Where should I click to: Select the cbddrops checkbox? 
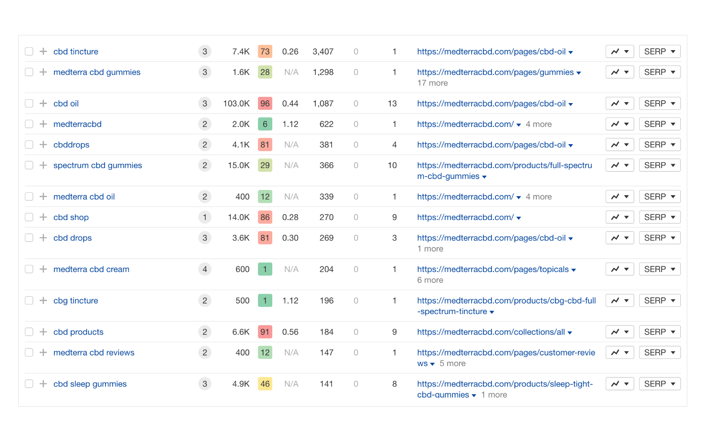click(x=29, y=145)
